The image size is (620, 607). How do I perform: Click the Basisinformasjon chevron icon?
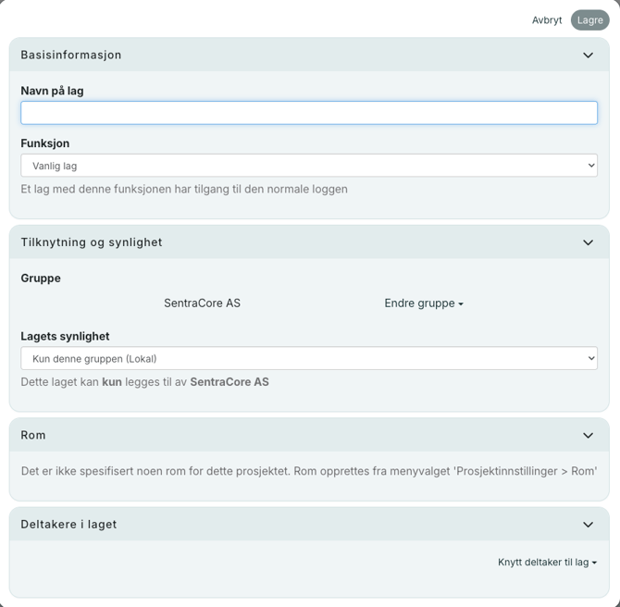click(x=588, y=56)
